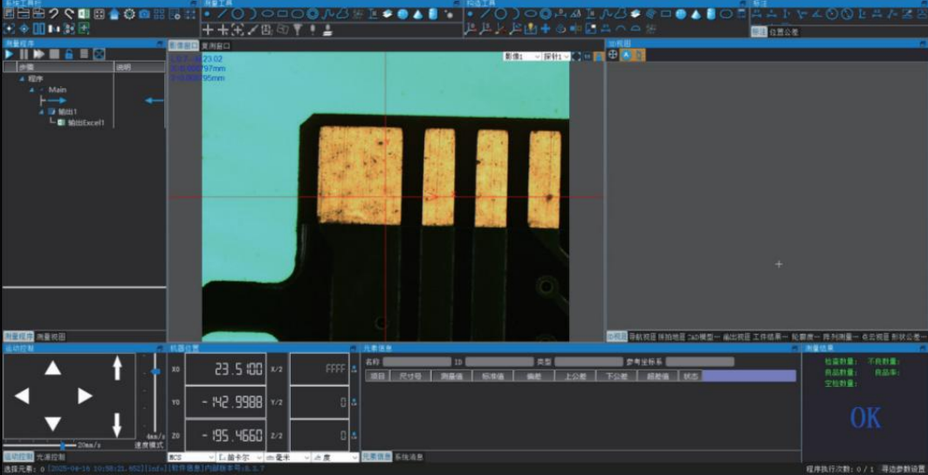The image size is (928, 475).
Task: Click the first distance annotation icon
Action: [756, 14]
